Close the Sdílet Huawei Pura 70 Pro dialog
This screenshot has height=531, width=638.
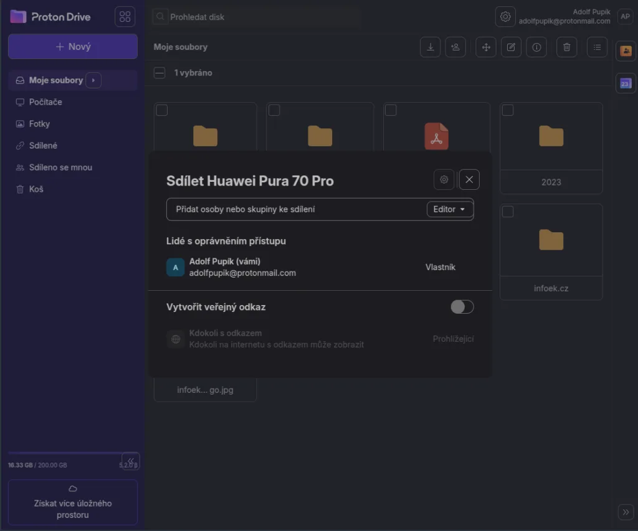point(469,179)
